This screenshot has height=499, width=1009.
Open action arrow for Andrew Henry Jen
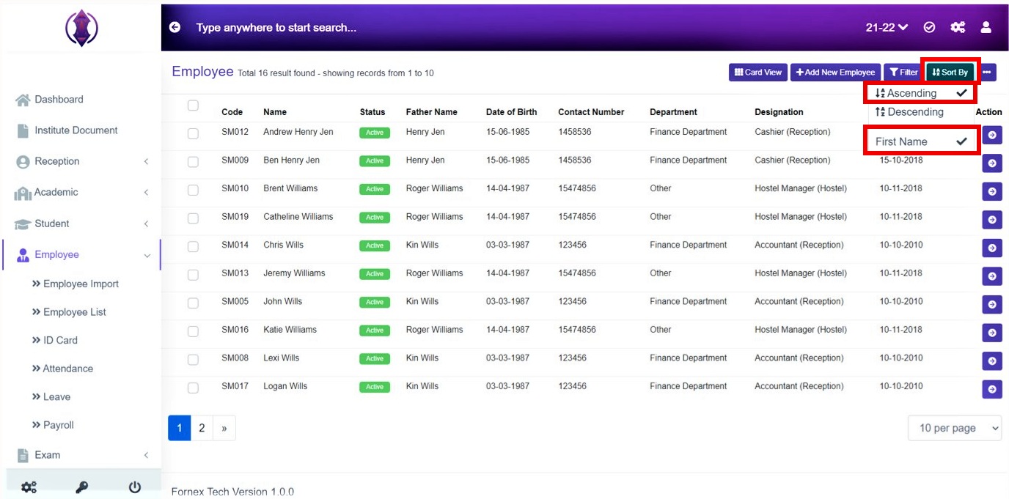[x=992, y=136]
